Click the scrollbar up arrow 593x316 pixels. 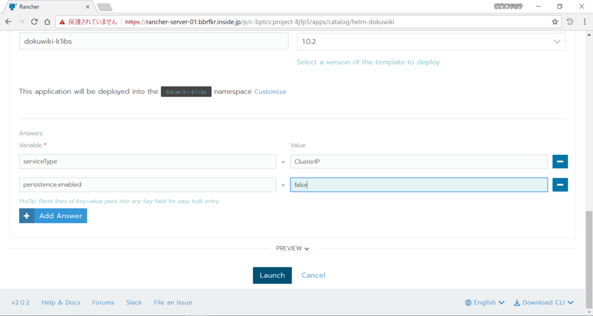(589, 34)
